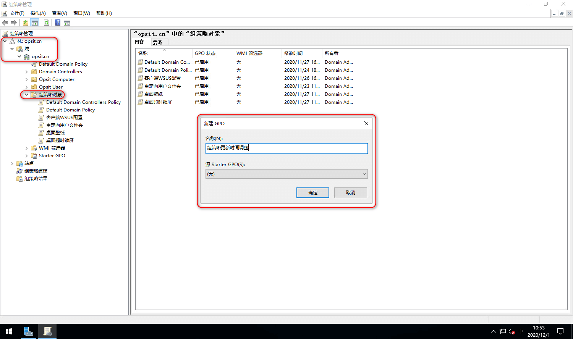Image resolution: width=573 pixels, height=339 pixels.
Task: Click the 组策略结果 icon in tree
Action: coord(19,179)
